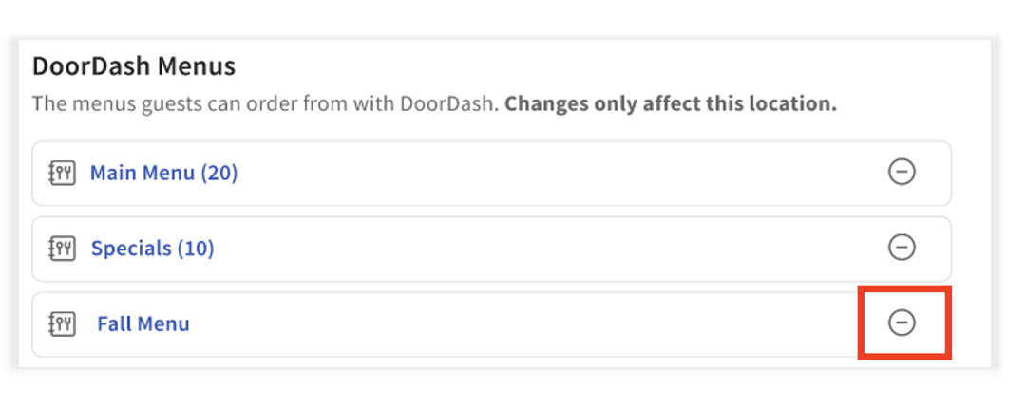The width and height of the screenshot is (1026, 406).
Task: Click the (20) item count on Main Menu
Action: pos(218,174)
